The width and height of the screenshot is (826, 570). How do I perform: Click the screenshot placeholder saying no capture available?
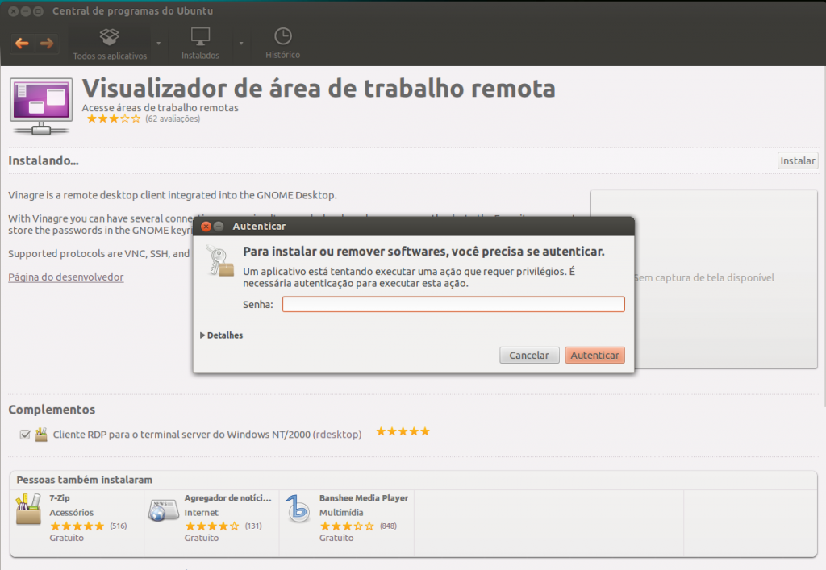[703, 278]
